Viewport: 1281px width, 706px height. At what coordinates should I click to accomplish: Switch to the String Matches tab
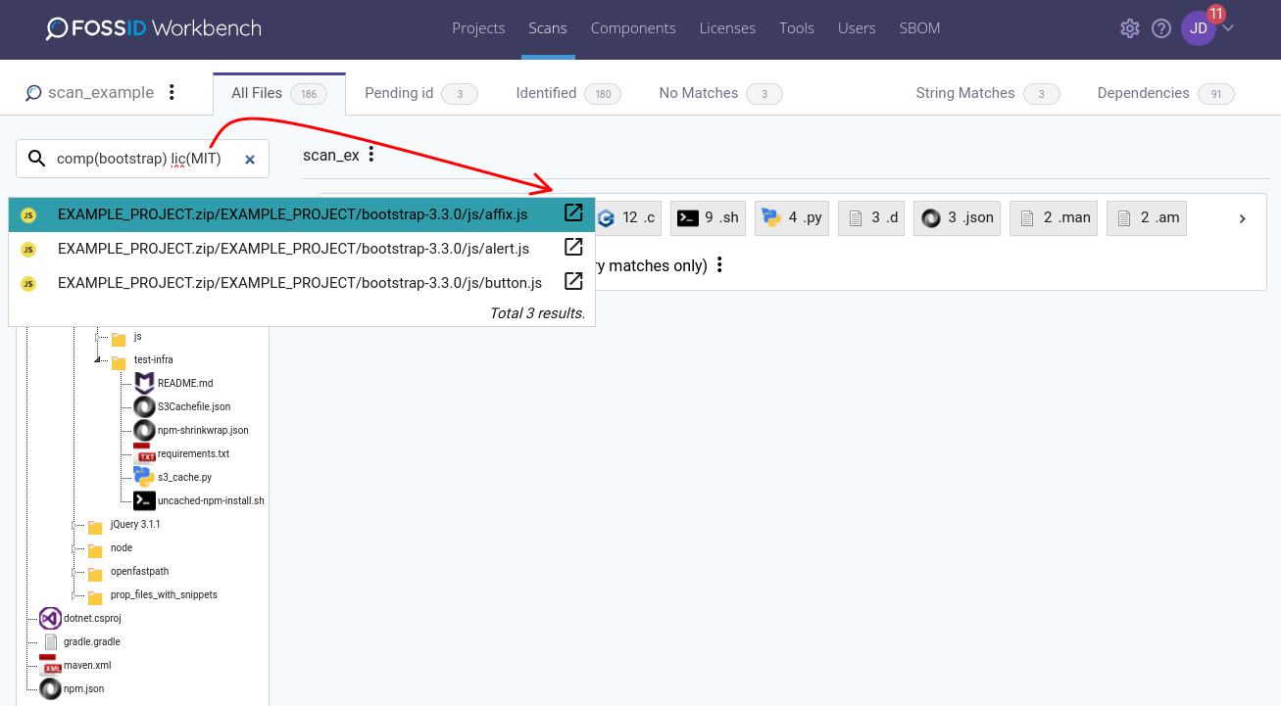(988, 93)
